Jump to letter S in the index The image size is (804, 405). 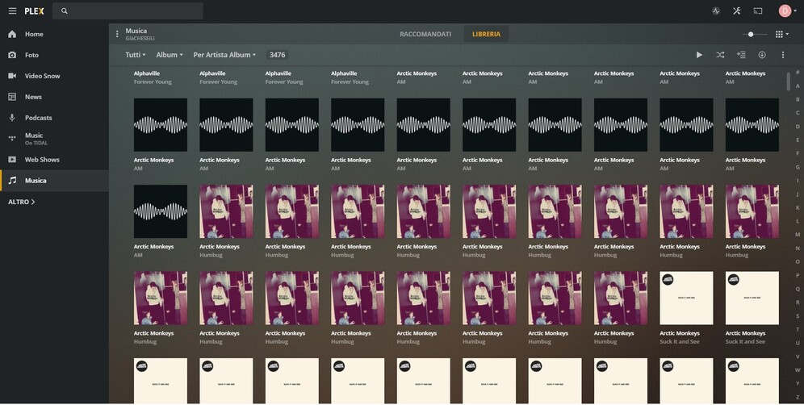[x=798, y=315]
